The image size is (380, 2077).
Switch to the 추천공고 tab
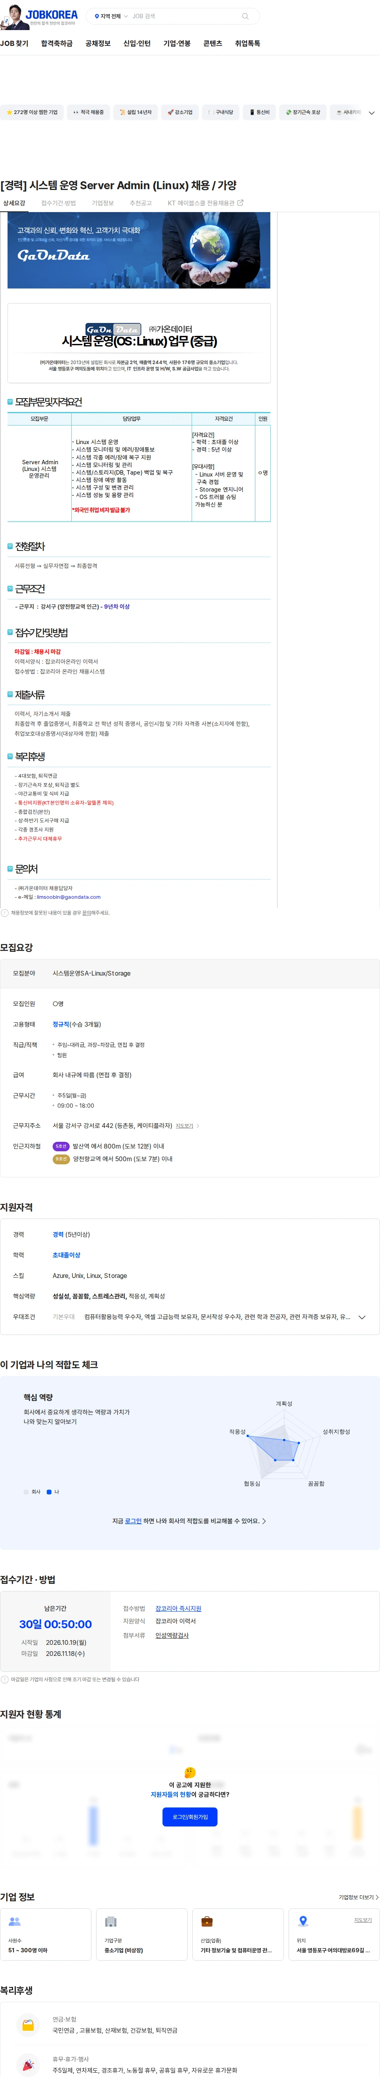tap(141, 203)
